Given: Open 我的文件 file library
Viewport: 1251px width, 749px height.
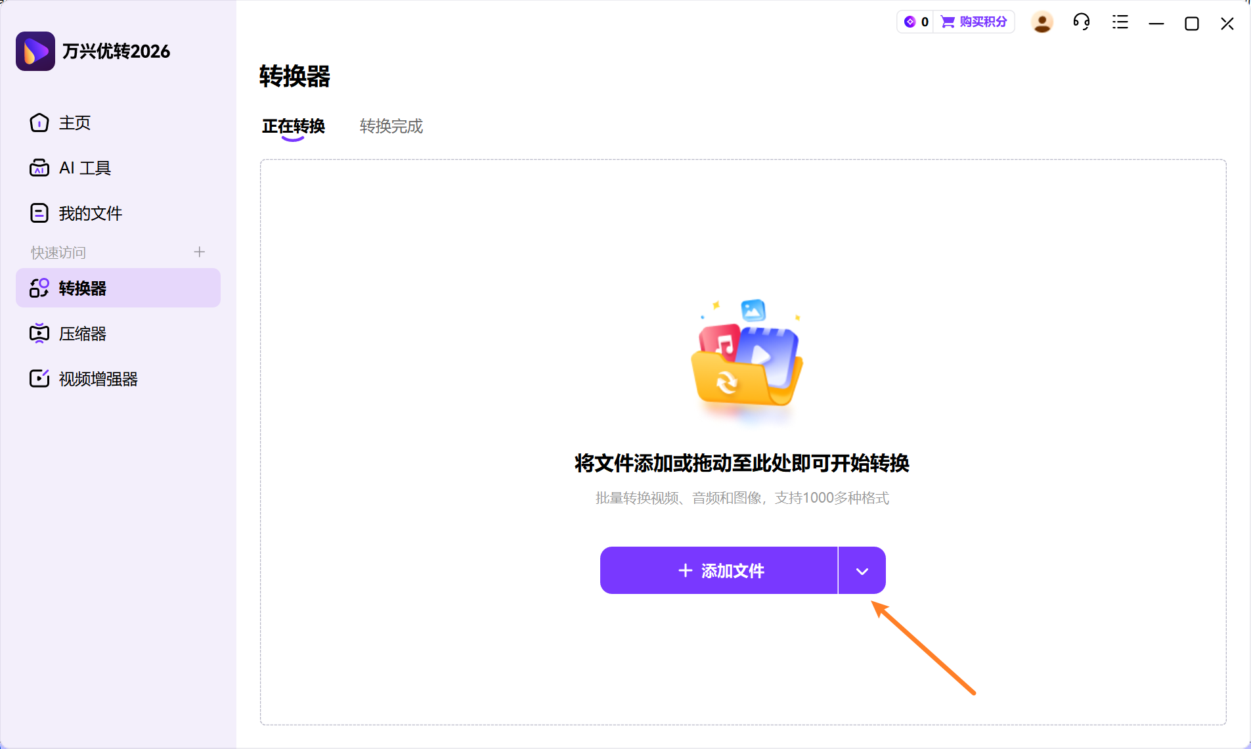Looking at the screenshot, I should tap(90, 212).
